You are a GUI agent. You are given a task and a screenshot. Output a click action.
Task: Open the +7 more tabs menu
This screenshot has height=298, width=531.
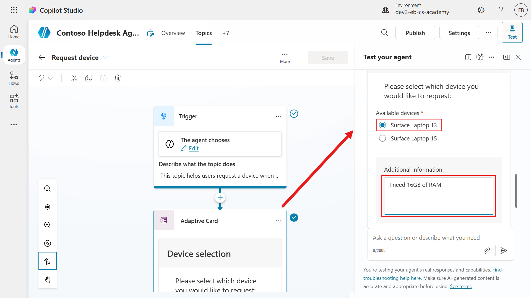[226, 33]
